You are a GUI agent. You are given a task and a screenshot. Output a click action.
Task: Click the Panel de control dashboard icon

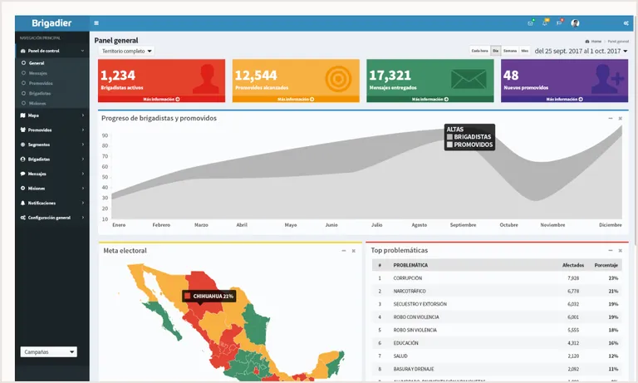22,51
